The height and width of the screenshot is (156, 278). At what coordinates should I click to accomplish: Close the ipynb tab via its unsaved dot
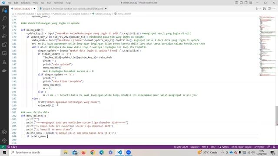[x=106, y=9]
